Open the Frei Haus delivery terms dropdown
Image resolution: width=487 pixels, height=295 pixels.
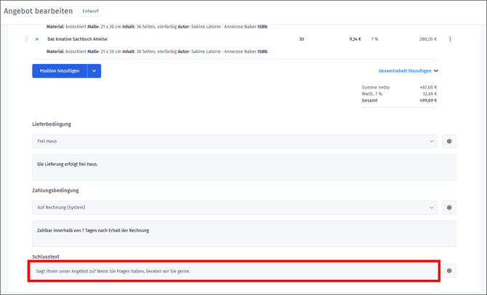click(235, 141)
